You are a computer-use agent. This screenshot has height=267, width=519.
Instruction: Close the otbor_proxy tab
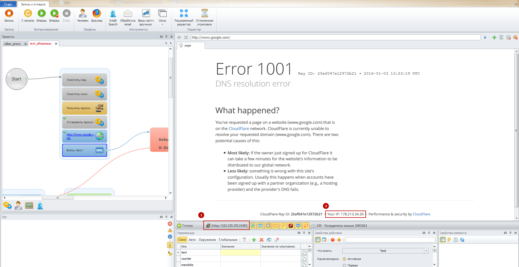tap(25, 44)
